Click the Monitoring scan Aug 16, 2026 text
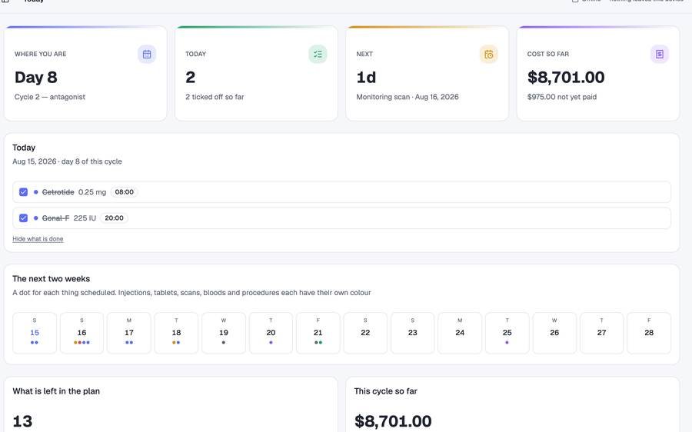This screenshot has height=432, width=692. (x=408, y=97)
